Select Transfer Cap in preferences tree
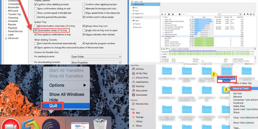The image size is (258, 129). coord(14,14)
